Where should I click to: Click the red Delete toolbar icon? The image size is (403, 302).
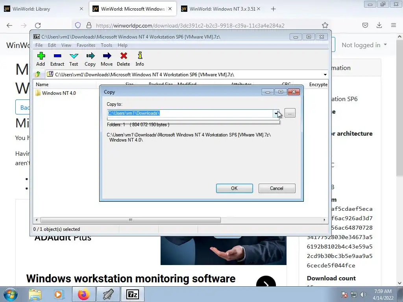(x=123, y=59)
